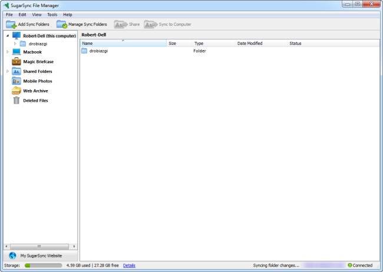Click the syncing folder changes progress bar
This screenshot has height=272, width=383.
click(323, 266)
